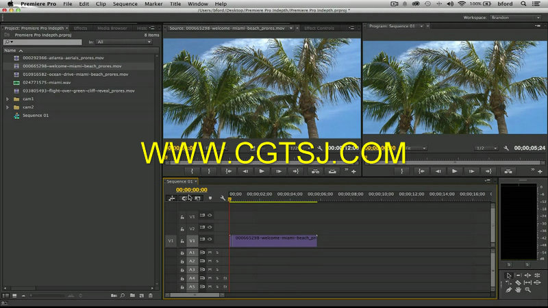
Task: Create a new bin in Project panel
Action: click(x=132, y=296)
